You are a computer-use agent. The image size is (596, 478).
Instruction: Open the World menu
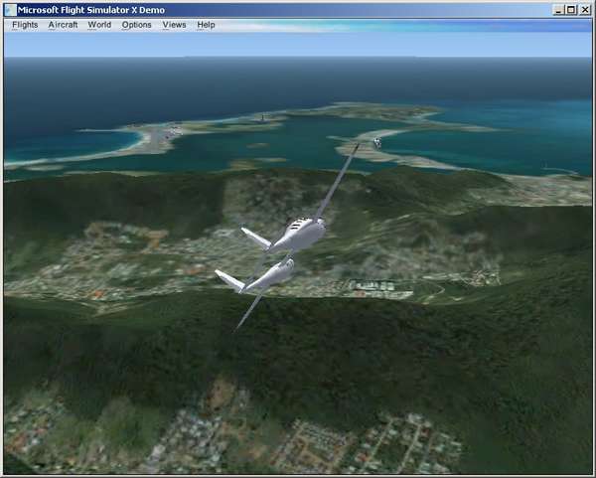[x=99, y=25]
